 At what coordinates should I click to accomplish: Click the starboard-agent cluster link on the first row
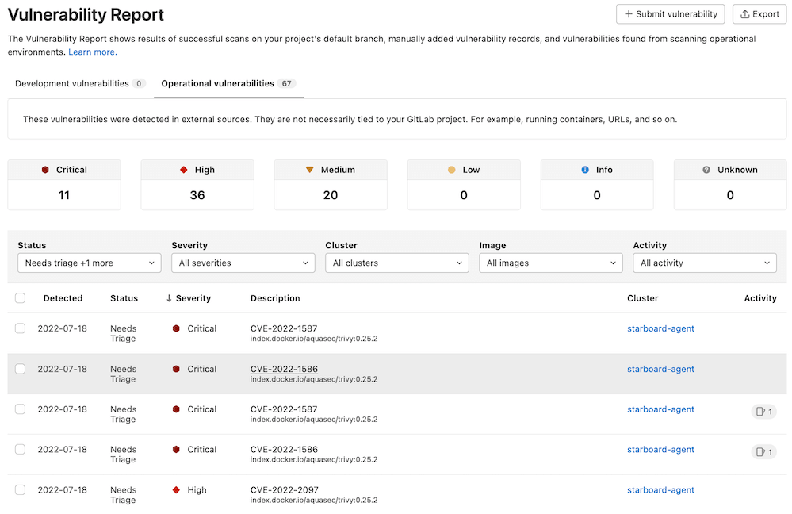tap(660, 328)
